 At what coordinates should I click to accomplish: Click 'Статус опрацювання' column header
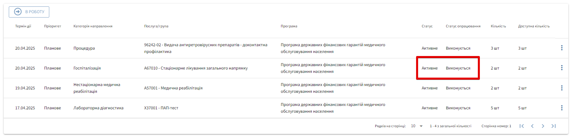point(463,26)
